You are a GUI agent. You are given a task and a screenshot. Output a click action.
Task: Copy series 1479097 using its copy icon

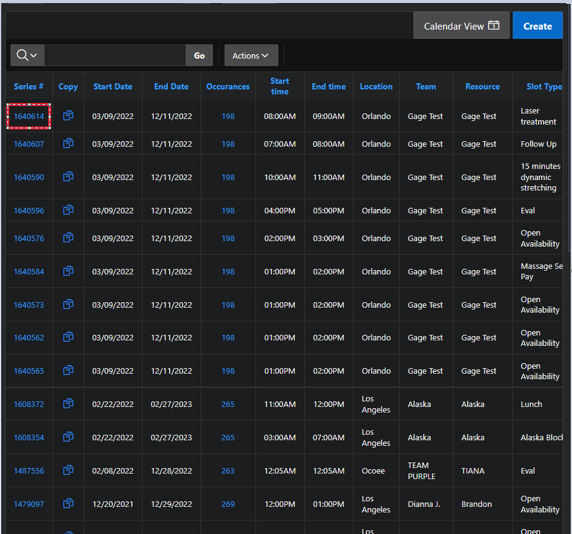pyautogui.click(x=68, y=504)
